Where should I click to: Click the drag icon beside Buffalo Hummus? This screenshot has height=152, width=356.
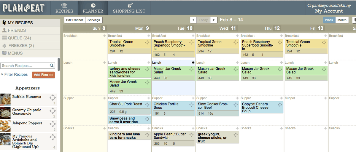point(53,98)
